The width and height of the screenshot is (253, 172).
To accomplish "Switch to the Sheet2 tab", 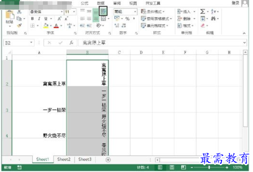I will (64, 159).
